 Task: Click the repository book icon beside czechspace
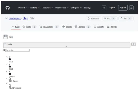[7, 18]
